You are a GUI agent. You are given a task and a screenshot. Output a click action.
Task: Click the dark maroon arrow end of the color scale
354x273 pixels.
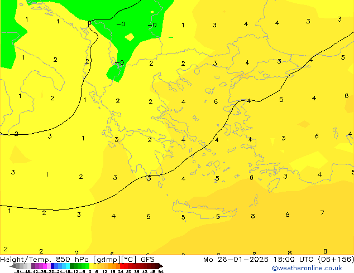161,266
